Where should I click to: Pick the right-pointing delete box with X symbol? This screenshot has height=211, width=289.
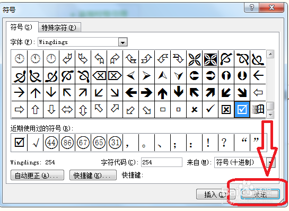[115, 76]
